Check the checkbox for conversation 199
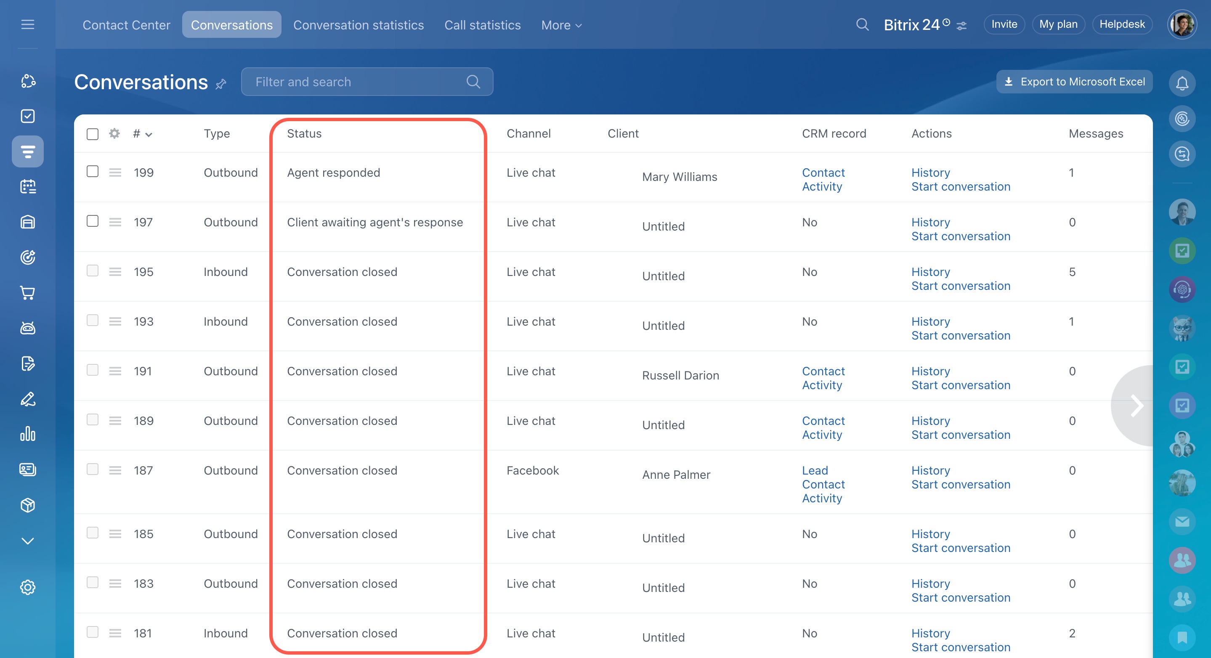The image size is (1211, 658). (x=93, y=172)
